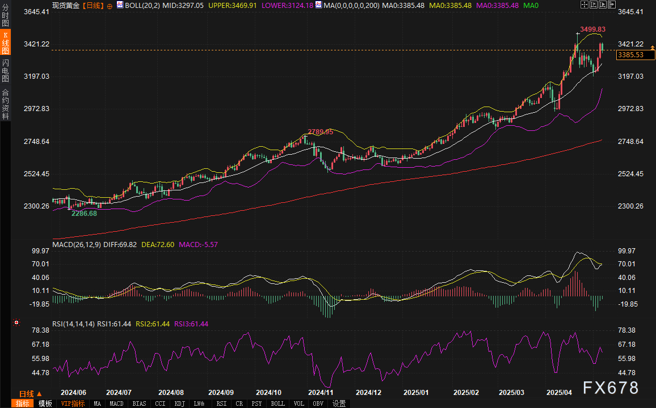Click the orange circle icon after 日线
Image resolution: width=656 pixels, height=408 pixels.
coord(110,6)
